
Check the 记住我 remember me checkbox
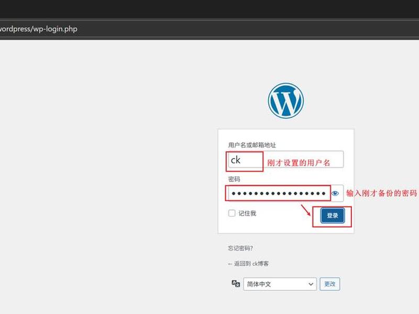point(231,213)
